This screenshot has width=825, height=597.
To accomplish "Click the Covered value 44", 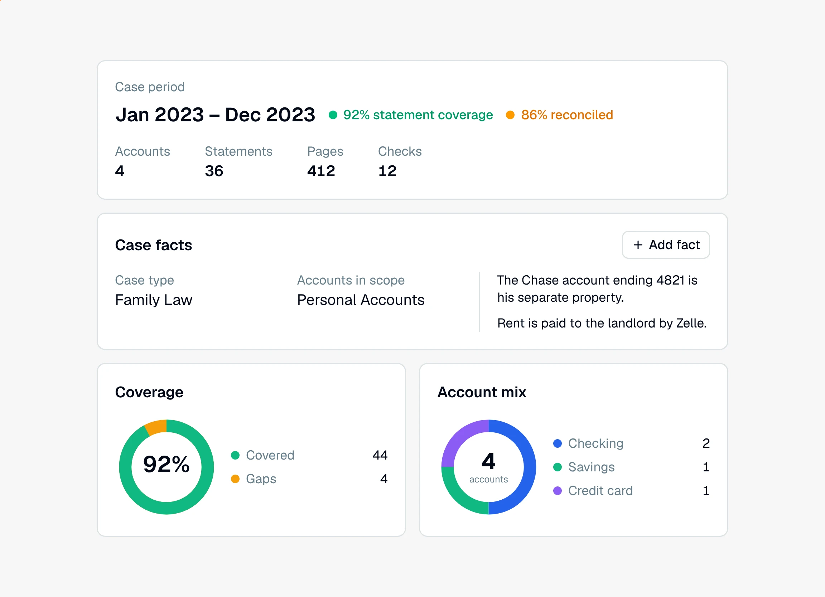I will click(380, 455).
